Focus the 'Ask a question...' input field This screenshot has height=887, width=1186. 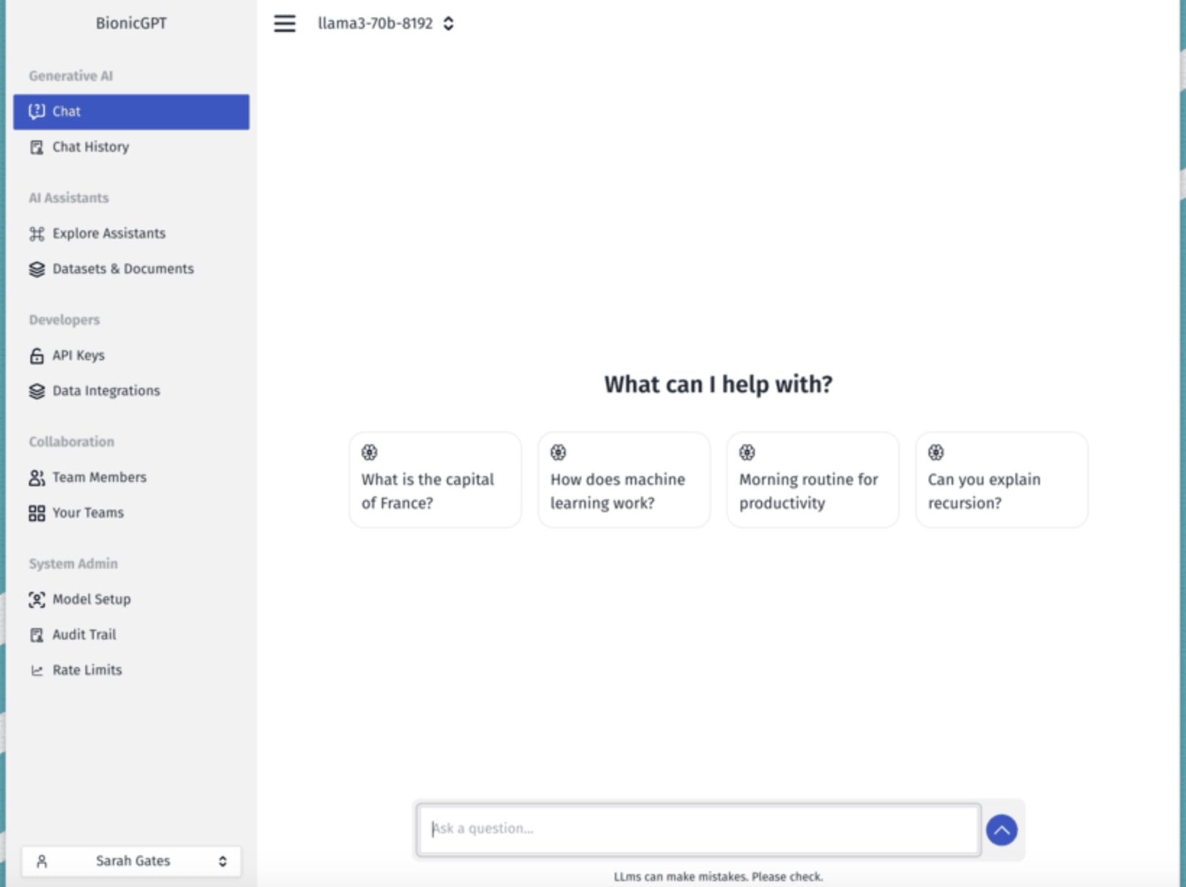[699, 830]
